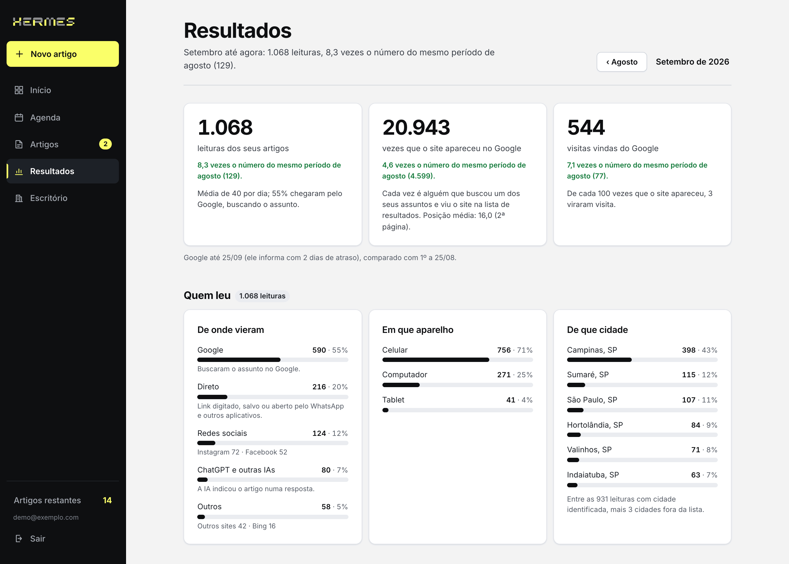Click the 'Valinhos, SP' city row
Viewport: 789px width, 564px height.
pos(642,454)
